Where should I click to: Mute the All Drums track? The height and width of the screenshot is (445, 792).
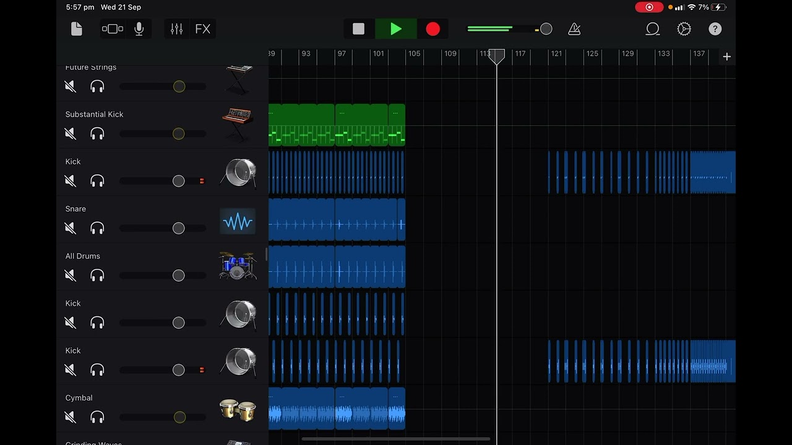71,275
